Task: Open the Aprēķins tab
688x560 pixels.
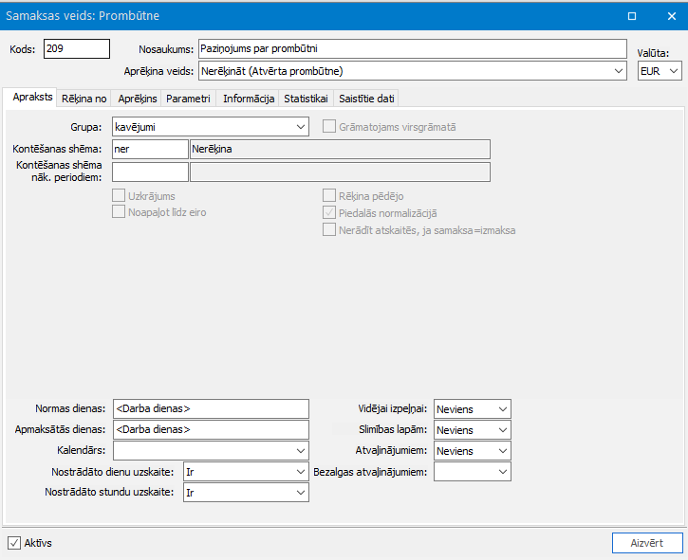Action: coord(137,99)
